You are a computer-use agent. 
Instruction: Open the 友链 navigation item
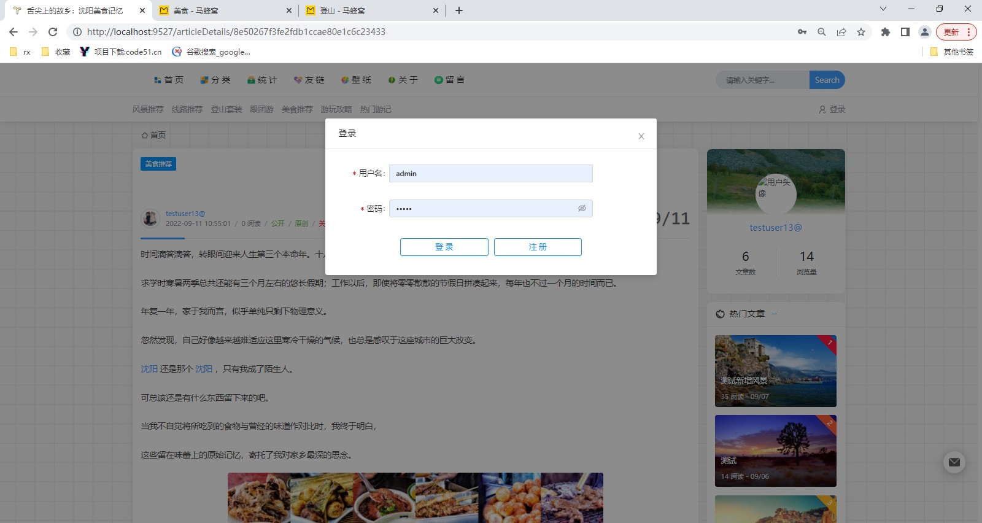[309, 80]
